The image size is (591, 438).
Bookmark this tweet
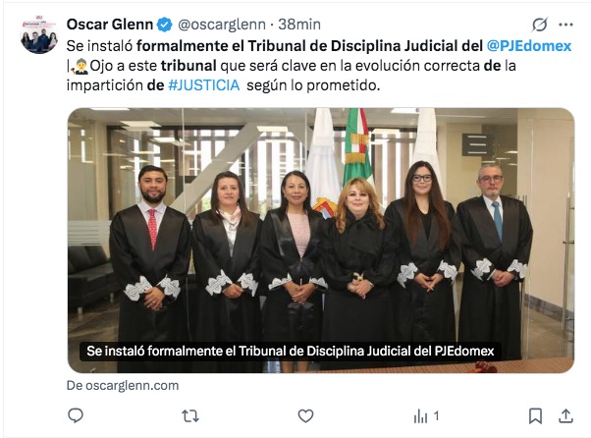[535, 416]
